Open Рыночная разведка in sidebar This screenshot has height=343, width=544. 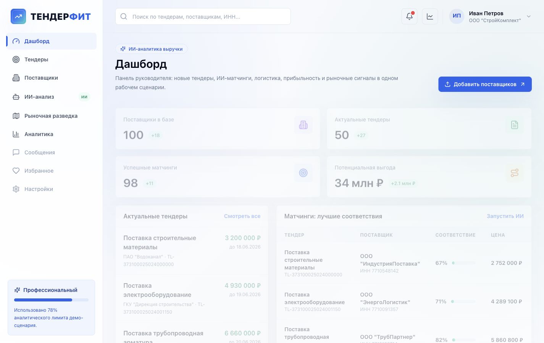52,116
